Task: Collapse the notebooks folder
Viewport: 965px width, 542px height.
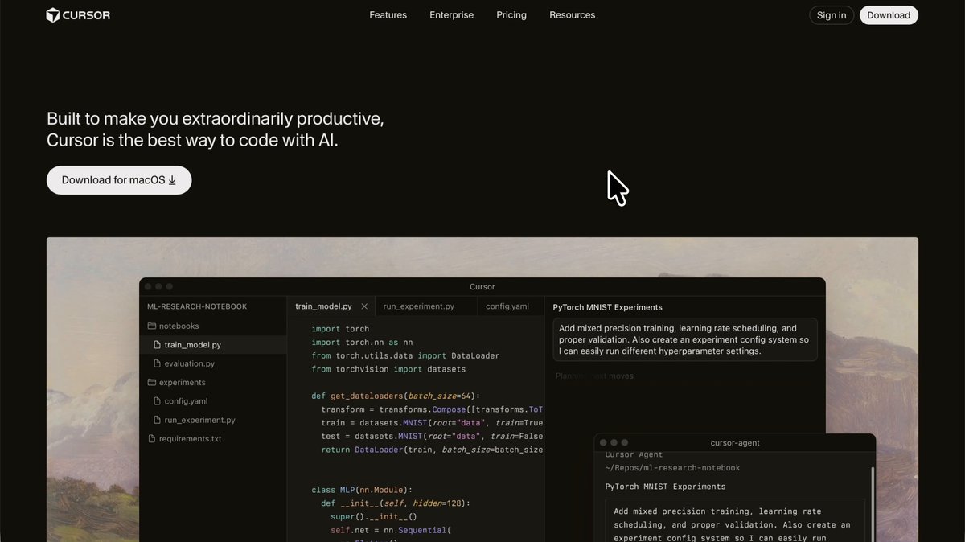Action: [173, 326]
